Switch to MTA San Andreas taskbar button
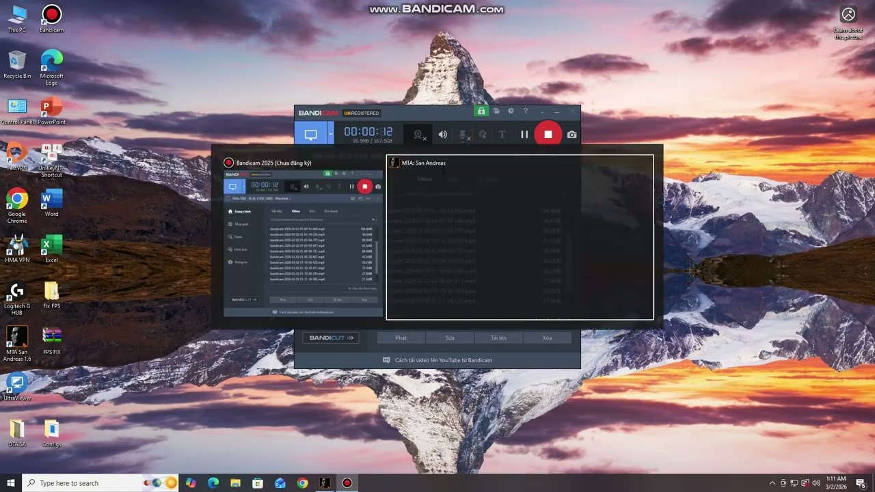 click(325, 483)
